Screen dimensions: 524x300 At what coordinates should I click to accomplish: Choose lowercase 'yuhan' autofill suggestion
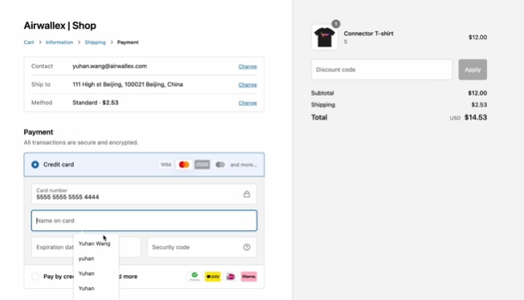86,258
